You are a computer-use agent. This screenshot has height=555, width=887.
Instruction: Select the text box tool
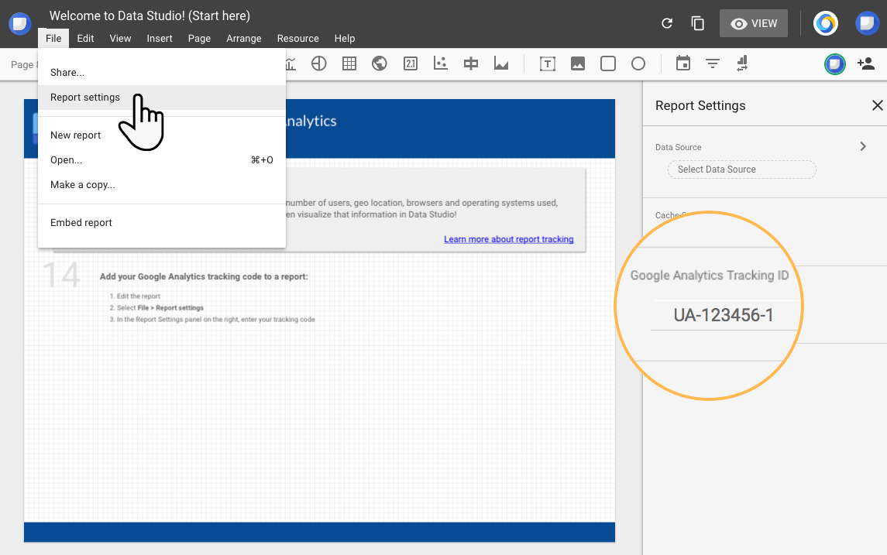point(548,64)
